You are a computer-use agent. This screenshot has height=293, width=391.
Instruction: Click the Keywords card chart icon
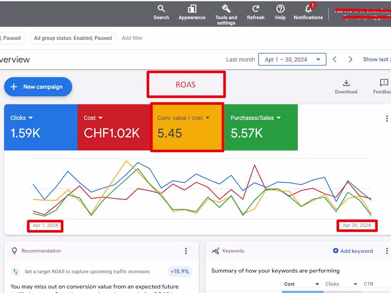pyautogui.click(x=215, y=251)
